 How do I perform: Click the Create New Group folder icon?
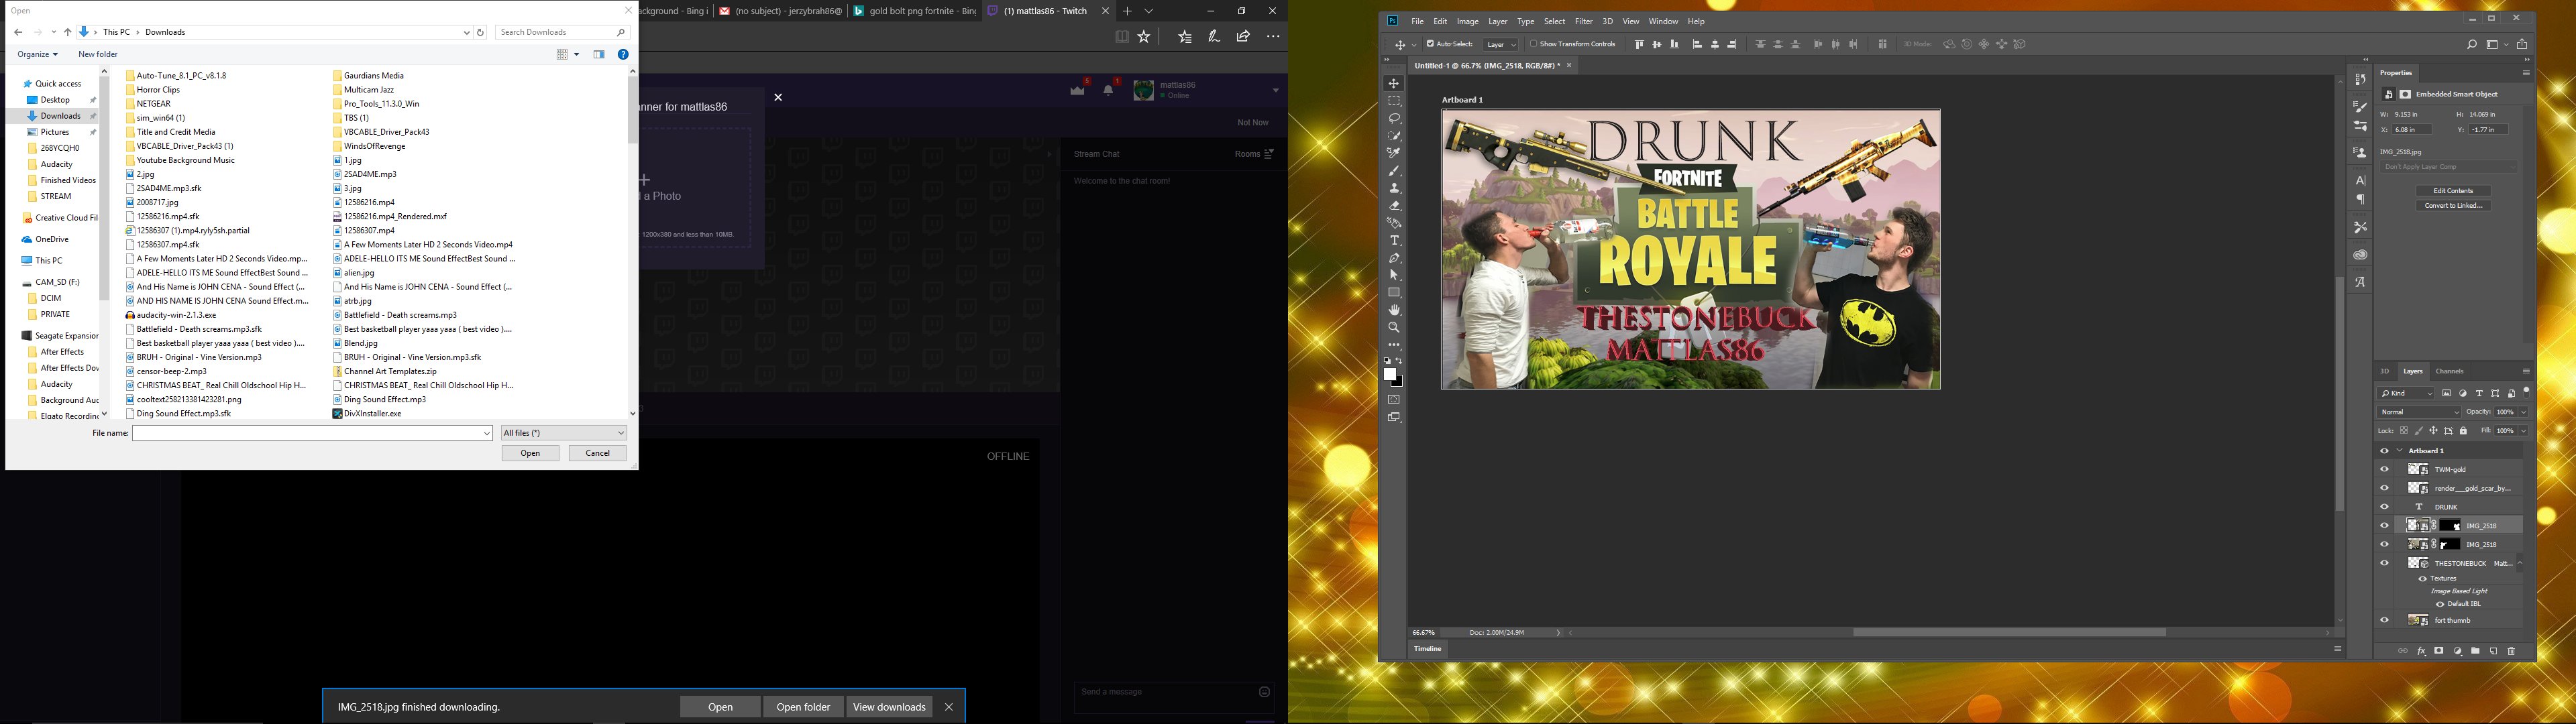point(2475,651)
